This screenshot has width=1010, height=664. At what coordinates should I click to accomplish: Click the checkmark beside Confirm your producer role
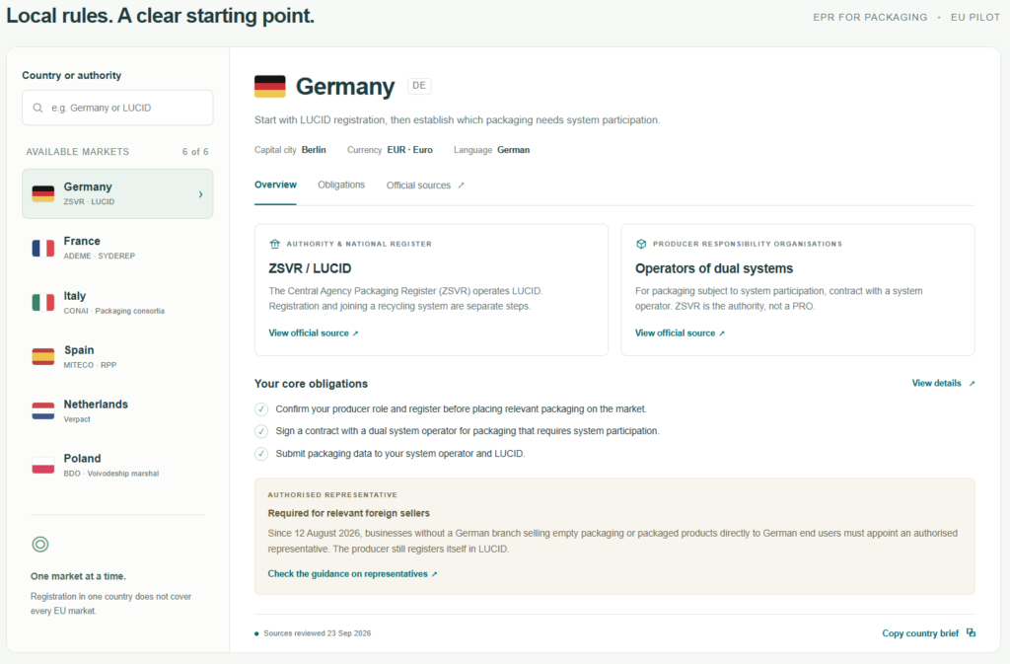point(260,409)
